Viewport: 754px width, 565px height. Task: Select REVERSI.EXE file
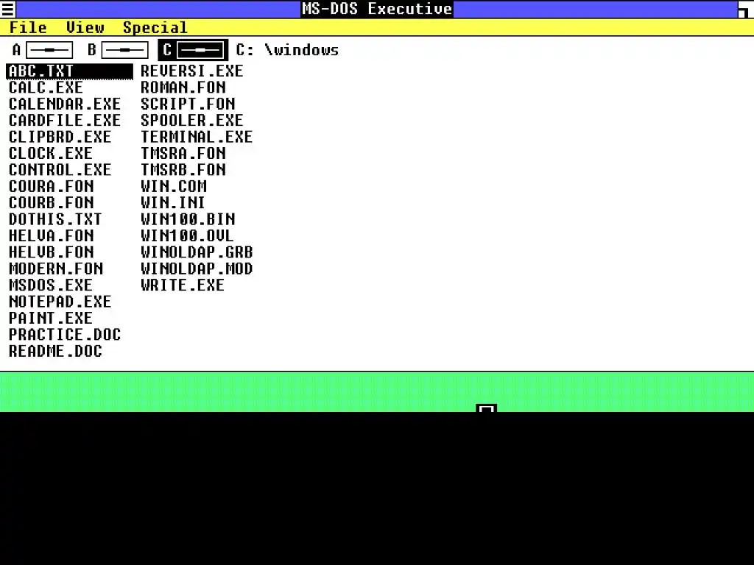(x=192, y=71)
